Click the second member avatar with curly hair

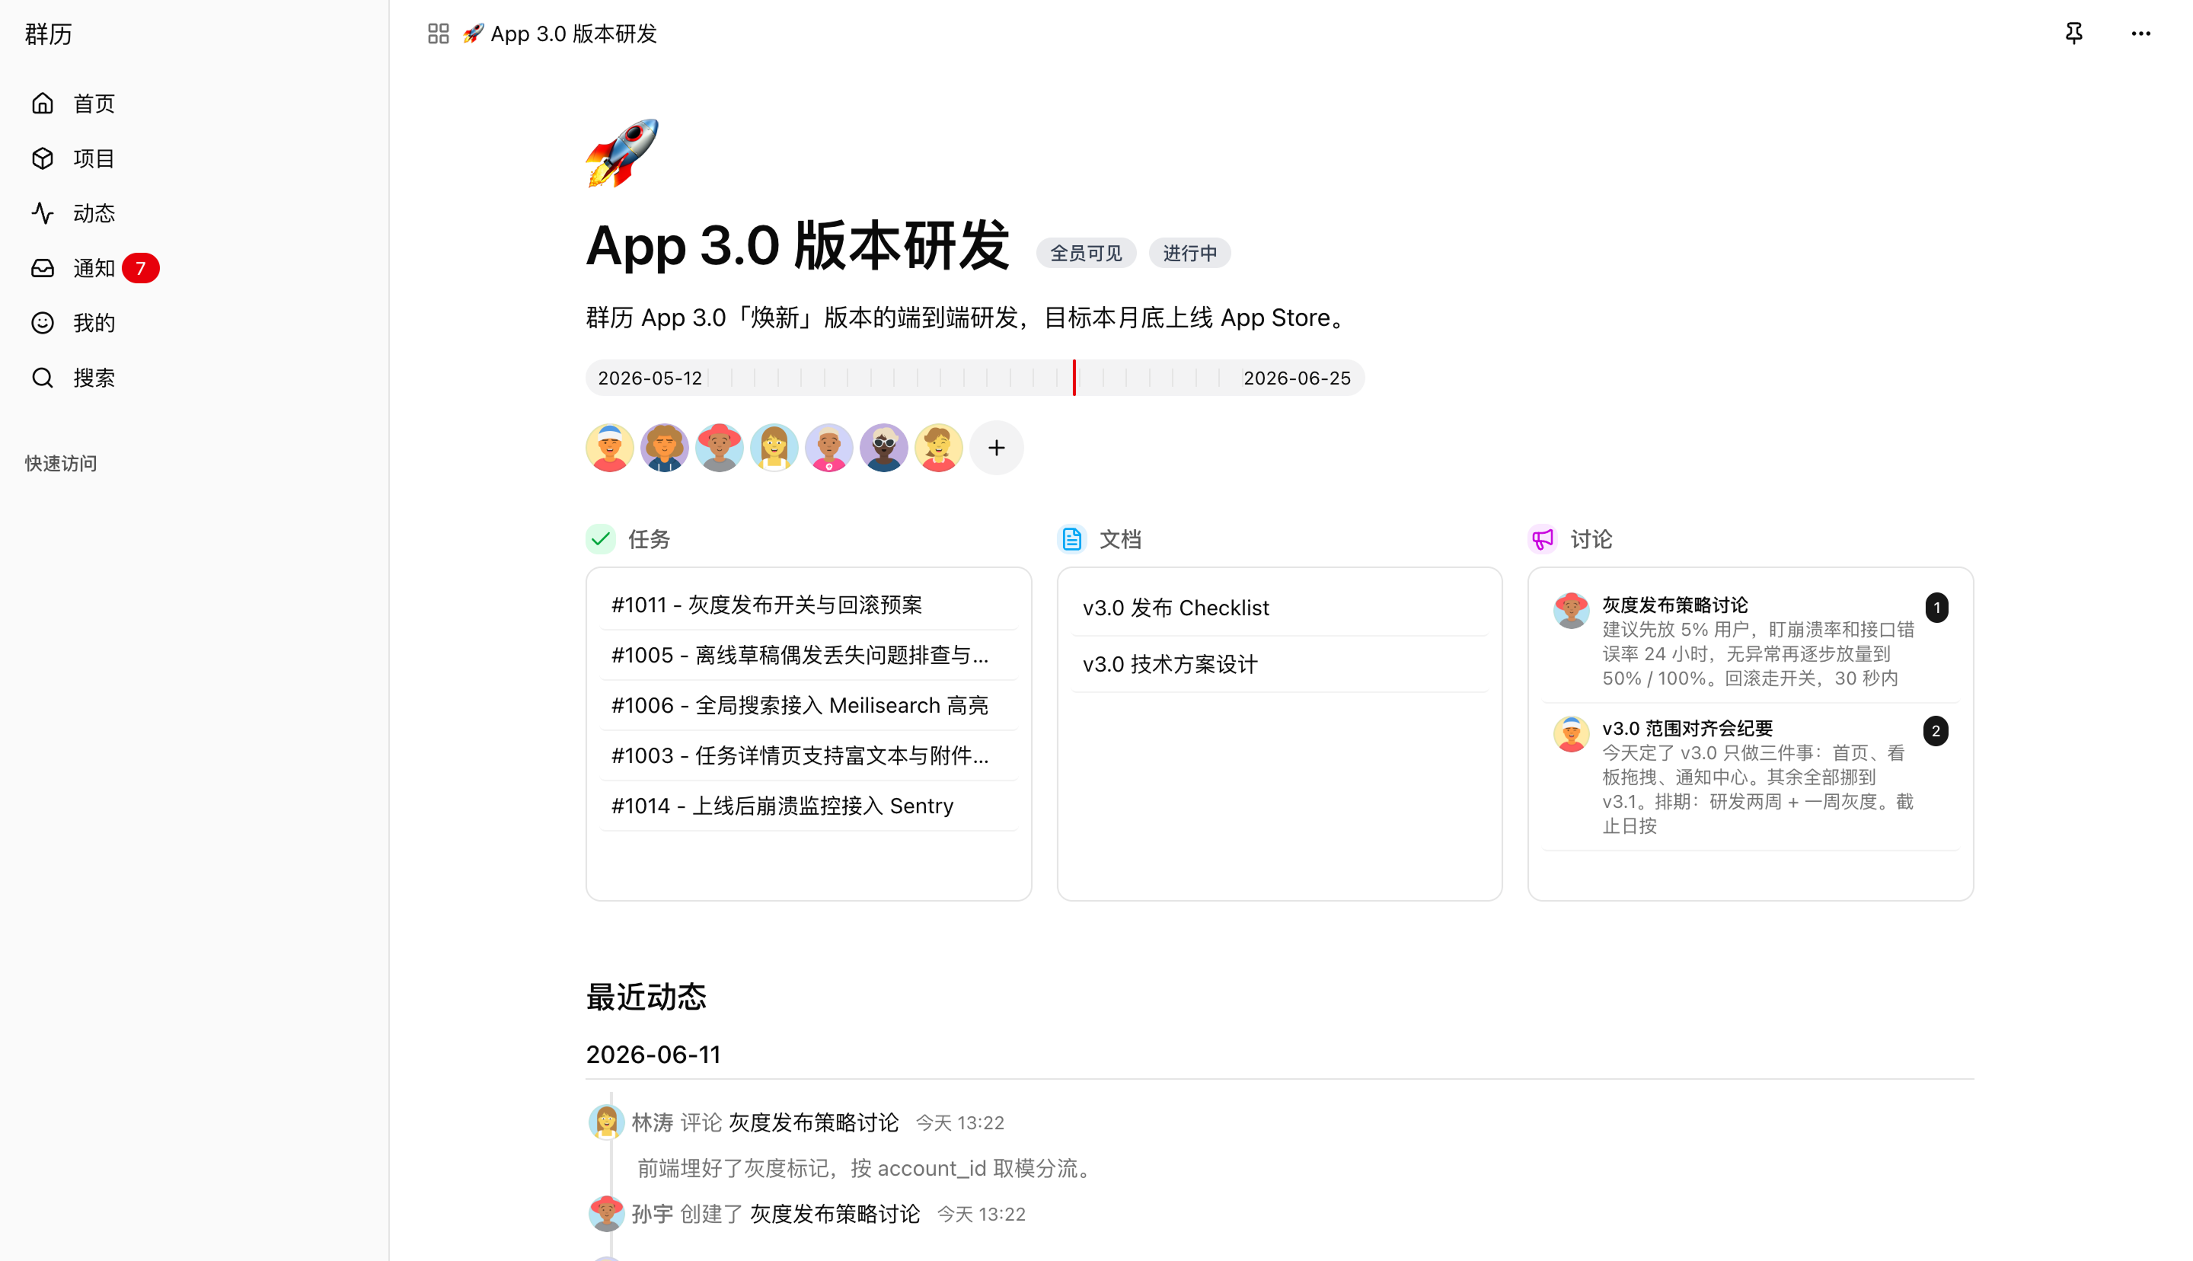tap(664, 448)
